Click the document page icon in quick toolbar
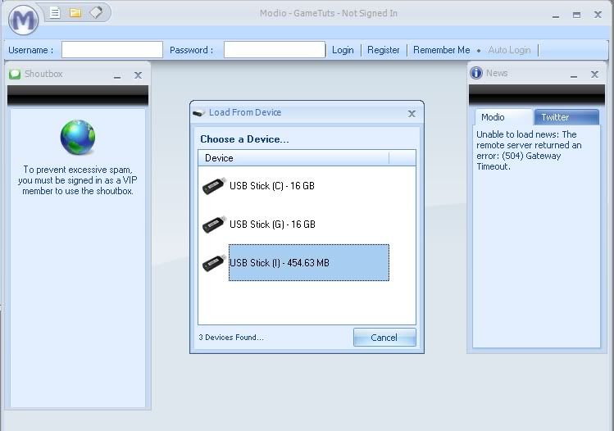 (55, 13)
